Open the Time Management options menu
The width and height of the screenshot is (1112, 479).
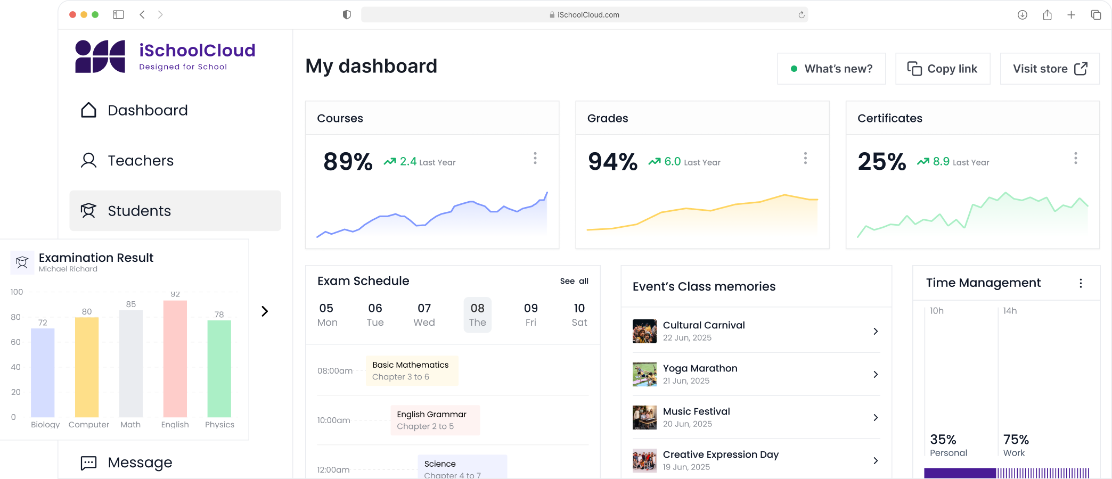1081,283
